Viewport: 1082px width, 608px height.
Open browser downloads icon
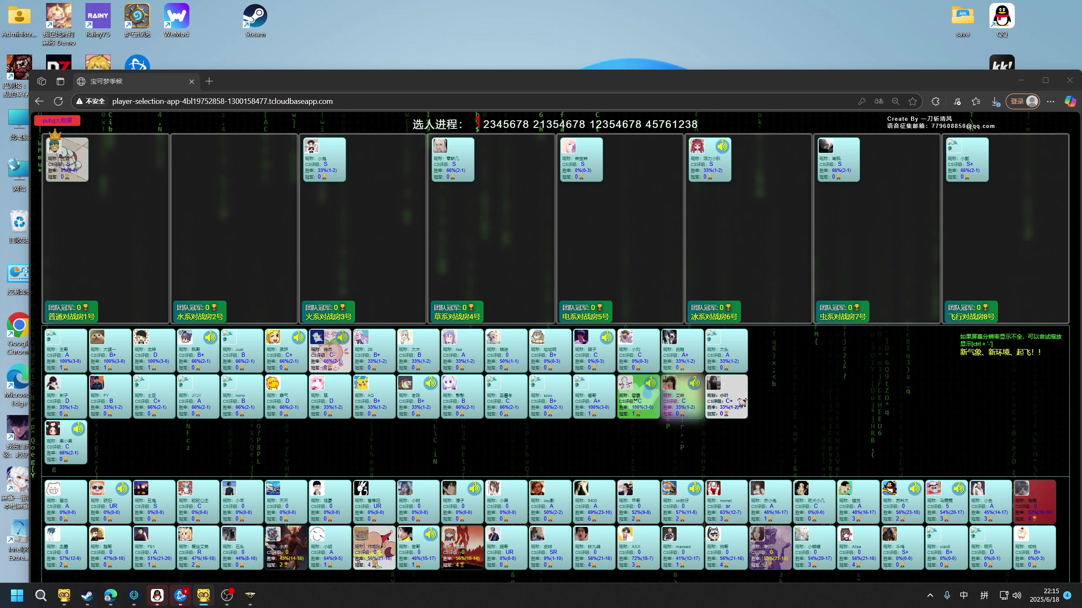pyautogui.click(x=995, y=101)
